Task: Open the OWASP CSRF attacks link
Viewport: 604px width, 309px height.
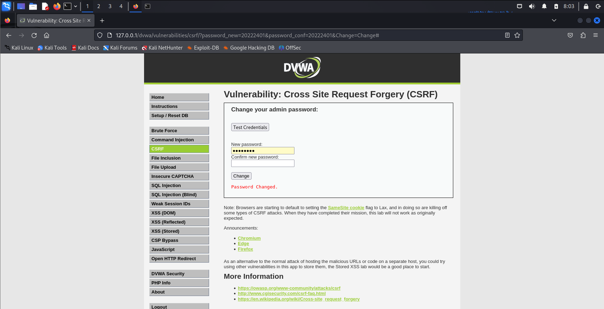Action: [289, 288]
